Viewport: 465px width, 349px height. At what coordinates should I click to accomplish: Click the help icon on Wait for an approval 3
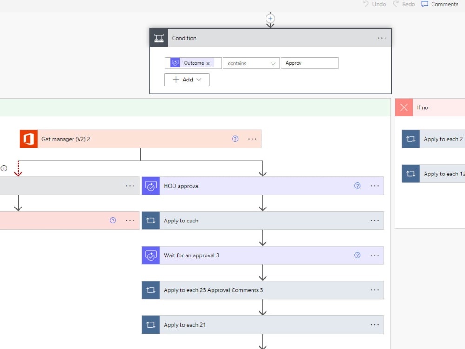[x=357, y=255]
